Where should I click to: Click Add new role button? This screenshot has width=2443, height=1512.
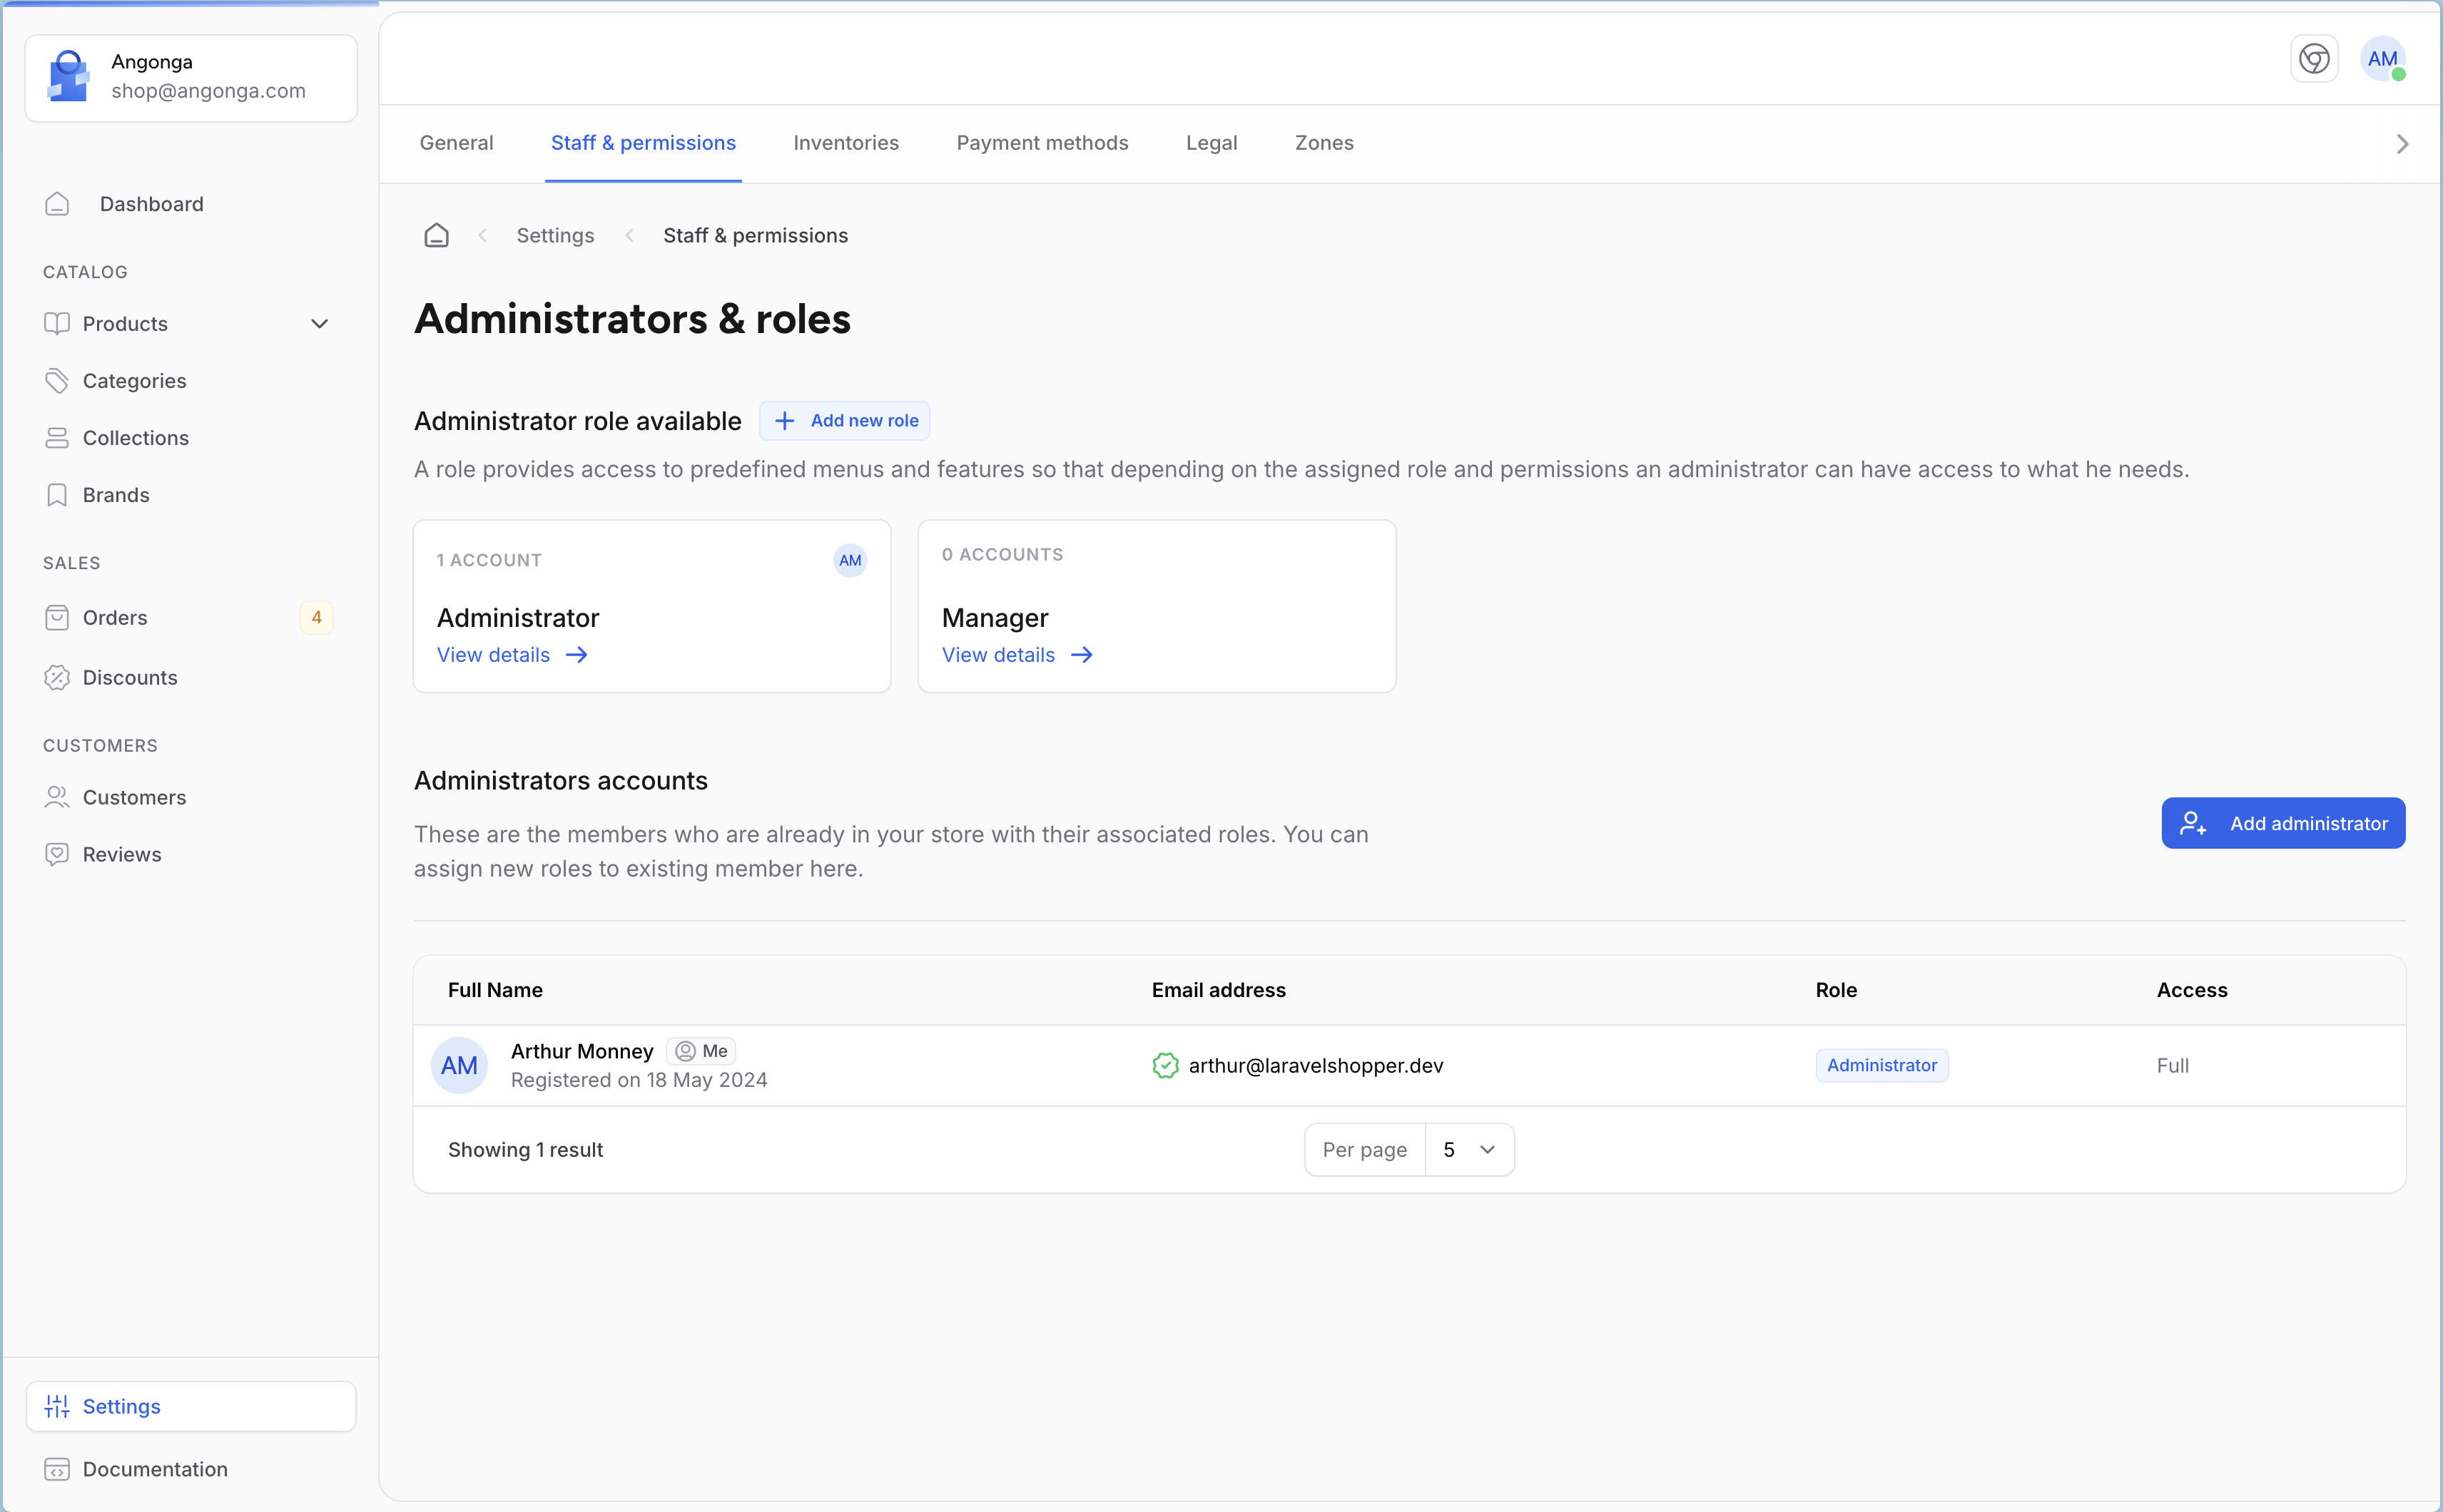(x=844, y=421)
